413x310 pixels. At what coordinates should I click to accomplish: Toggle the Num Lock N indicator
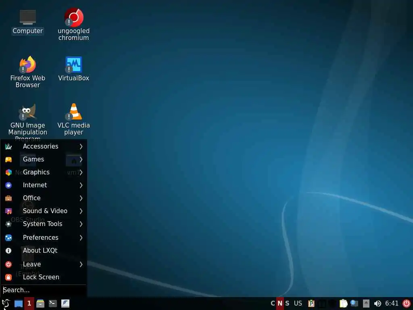[x=280, y=304]
